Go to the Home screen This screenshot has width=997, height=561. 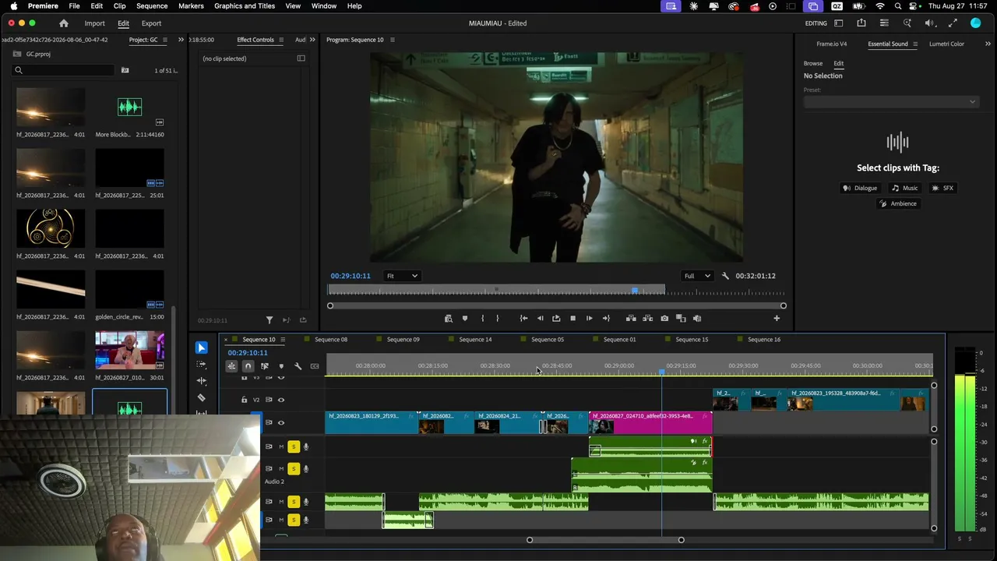pyautogui.click(x=64, y=23)
